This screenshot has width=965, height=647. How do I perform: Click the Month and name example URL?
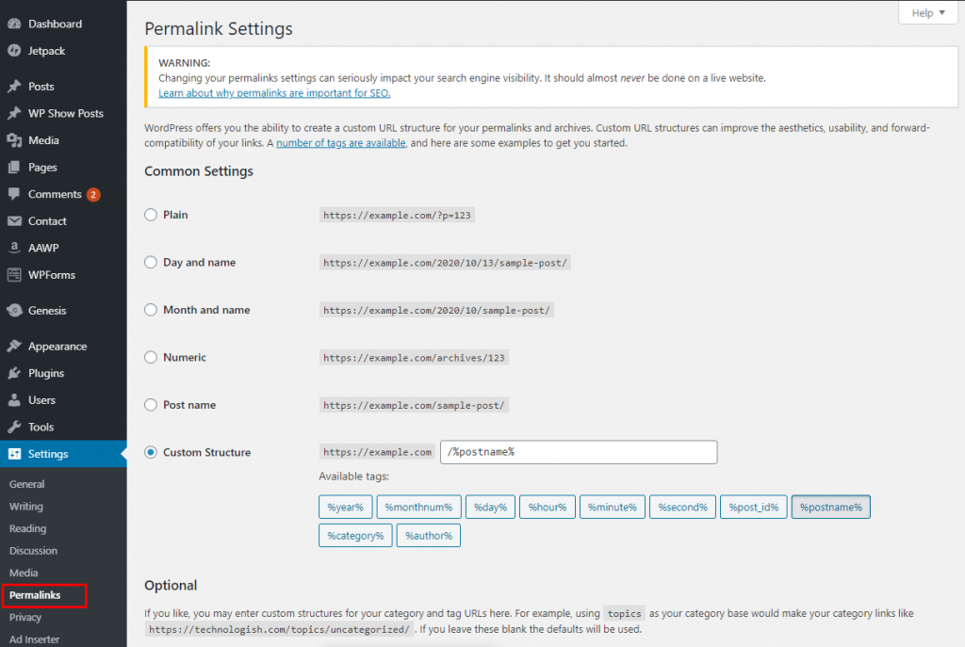coord(436,310)
